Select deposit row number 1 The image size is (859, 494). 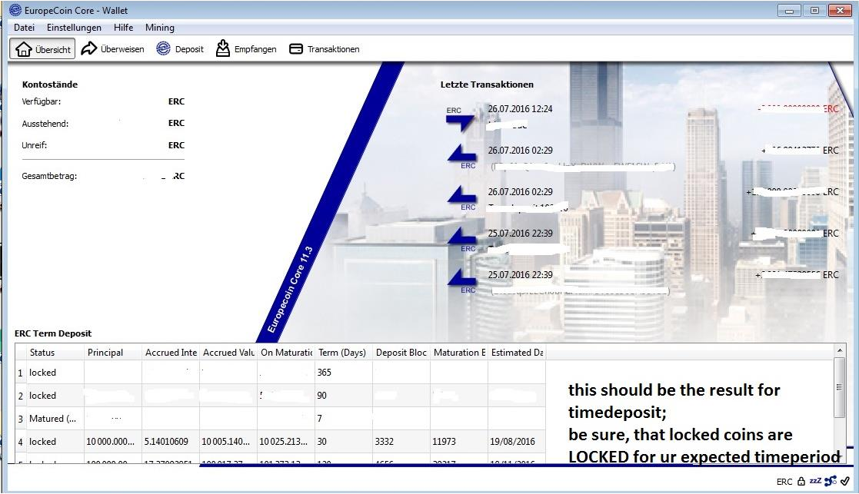(x=20, y=373)
